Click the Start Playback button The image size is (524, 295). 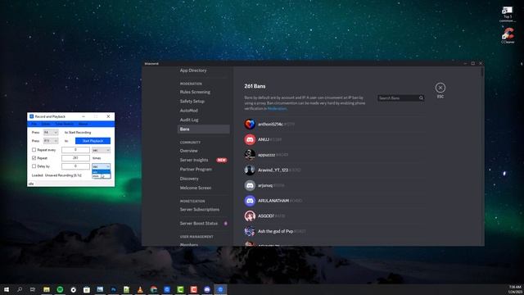[93, 141]
